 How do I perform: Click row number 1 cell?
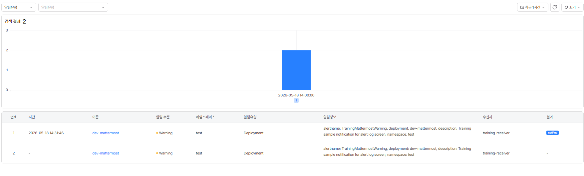tap(14, 133)
